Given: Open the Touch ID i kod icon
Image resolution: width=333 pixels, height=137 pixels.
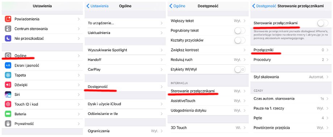Looking at the screenshot, I should tap(8, 104).
